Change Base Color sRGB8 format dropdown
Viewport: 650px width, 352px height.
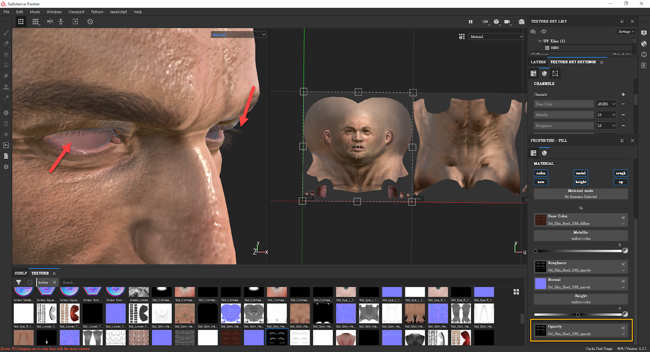[x=606, y=104]
